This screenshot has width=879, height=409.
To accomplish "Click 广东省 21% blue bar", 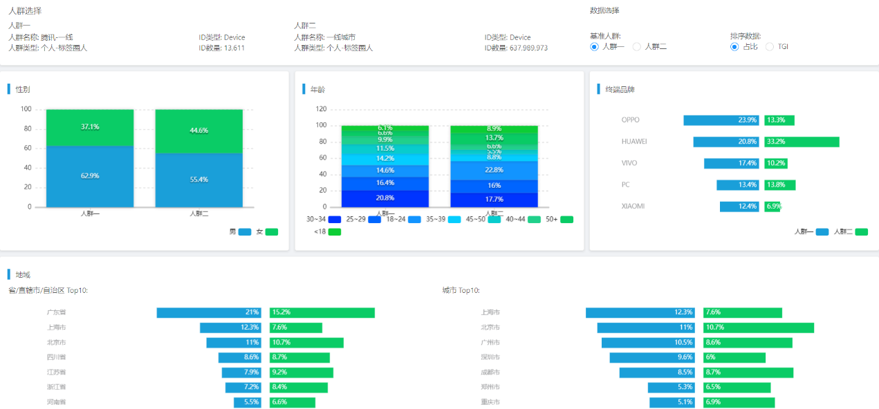I will click(x=209, y=312).
